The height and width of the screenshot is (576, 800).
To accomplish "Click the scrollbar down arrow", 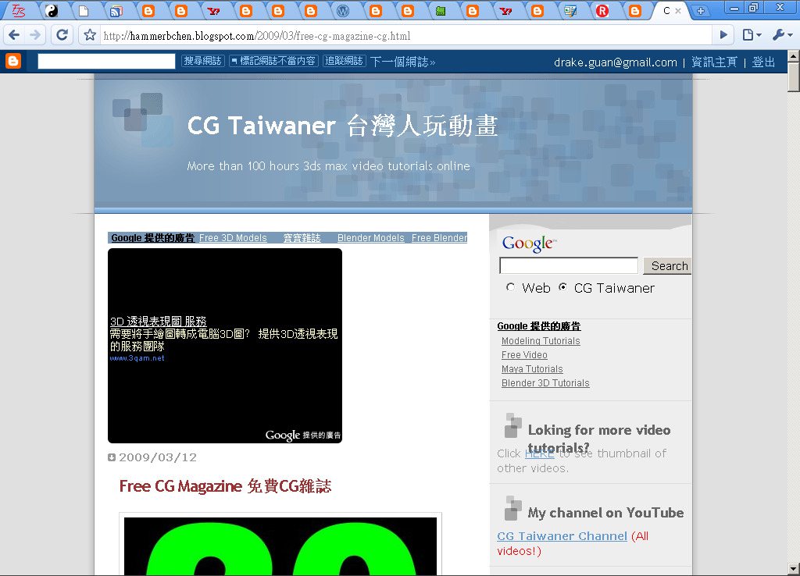I will (794, 568).
